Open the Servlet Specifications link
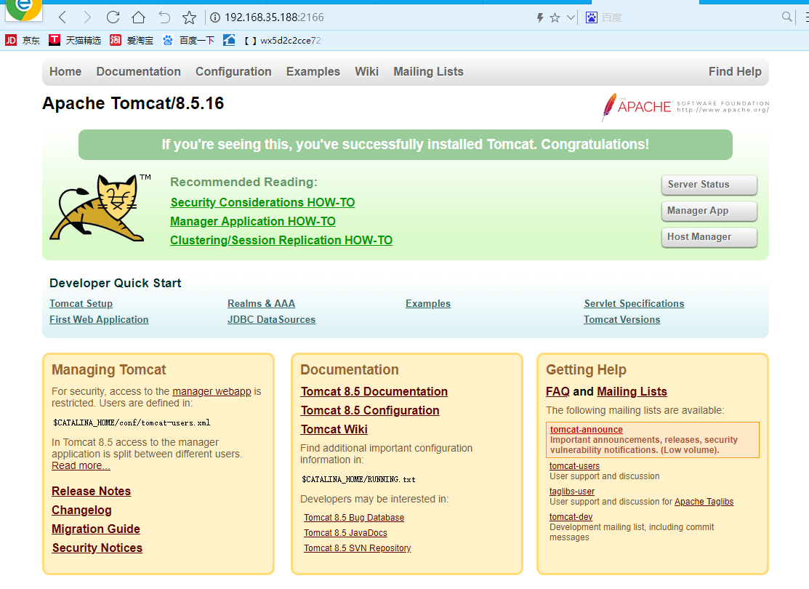The height and width of the screenshot is (589, 809). click(634, 303)
